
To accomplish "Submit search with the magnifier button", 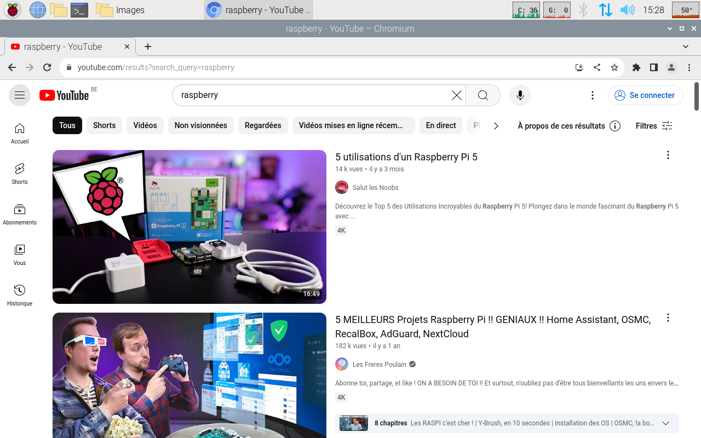I will [482, 95].
